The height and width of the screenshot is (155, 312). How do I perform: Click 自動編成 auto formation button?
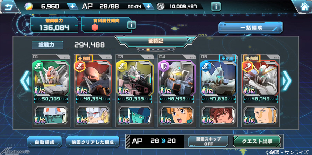(x=45, y=142)
